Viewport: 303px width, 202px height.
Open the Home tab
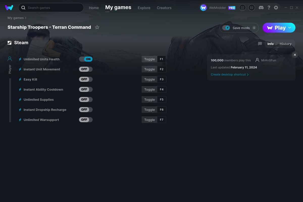[94, 8]
